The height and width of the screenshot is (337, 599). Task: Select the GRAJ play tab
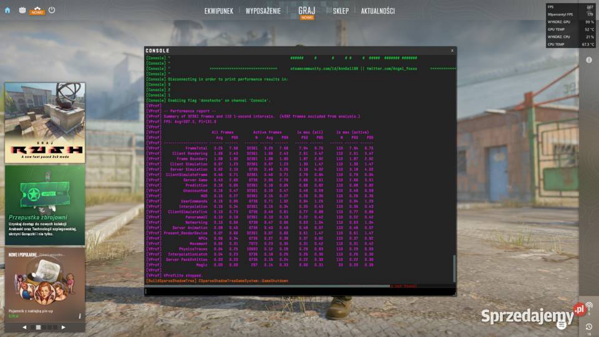(307, 11)
